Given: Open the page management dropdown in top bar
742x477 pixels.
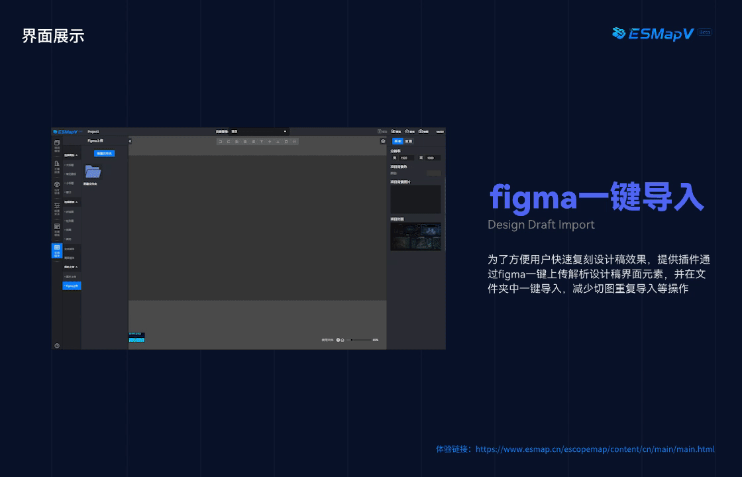Looking at the screenshot, I should [x=259, y=132].
